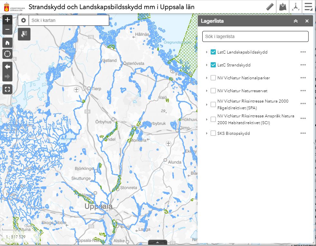
Task: Go back to the previous map extent
Action: pyautogui.click(x=7, y=67)
